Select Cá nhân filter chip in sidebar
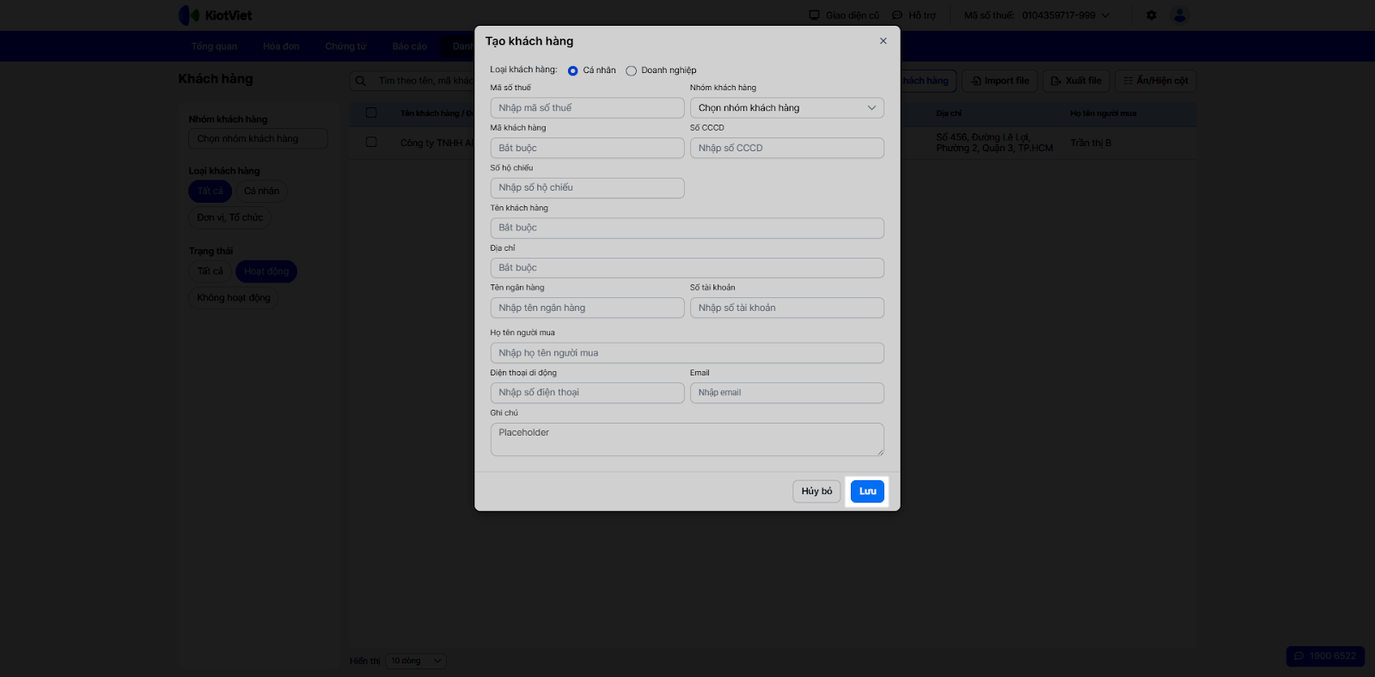This screenshot has height=677, width=1375. click(261, 191)
